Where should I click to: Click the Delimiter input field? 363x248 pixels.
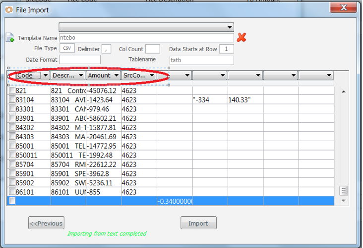click(107, 49)
